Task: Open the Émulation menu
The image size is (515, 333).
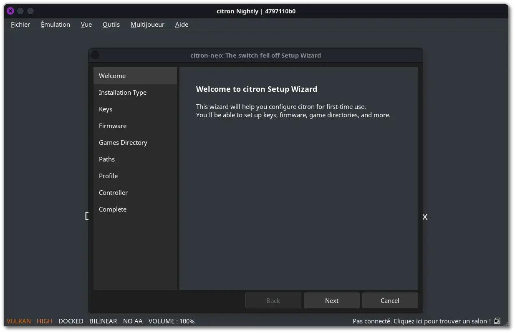Action: point(56,24)
